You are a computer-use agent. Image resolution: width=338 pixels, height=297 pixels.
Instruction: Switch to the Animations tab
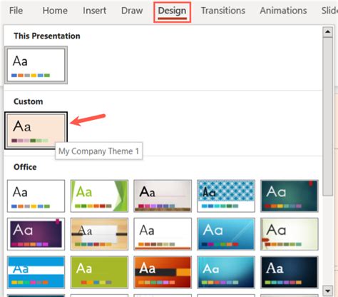click(283, 11)
